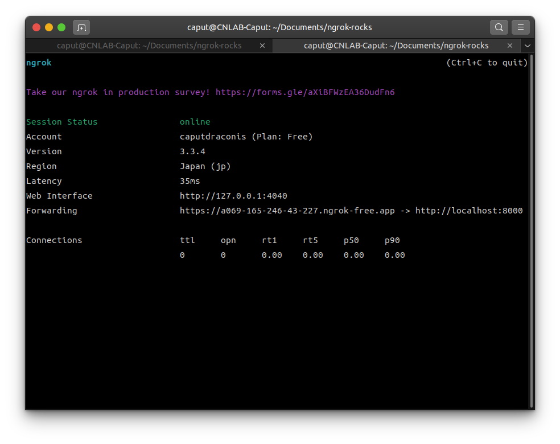
Task: Click the 'Connections' label
Action: (x=54, y=240)
